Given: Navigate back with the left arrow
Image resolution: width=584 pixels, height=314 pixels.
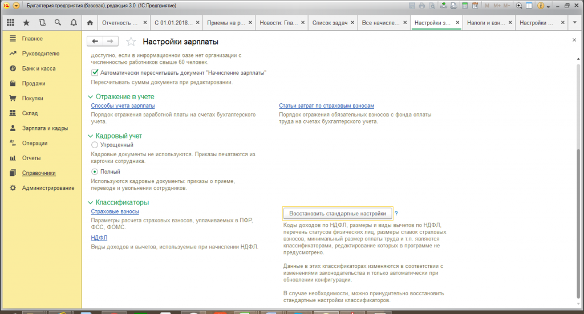Looking at the screenshot, I should coord(95,41).
